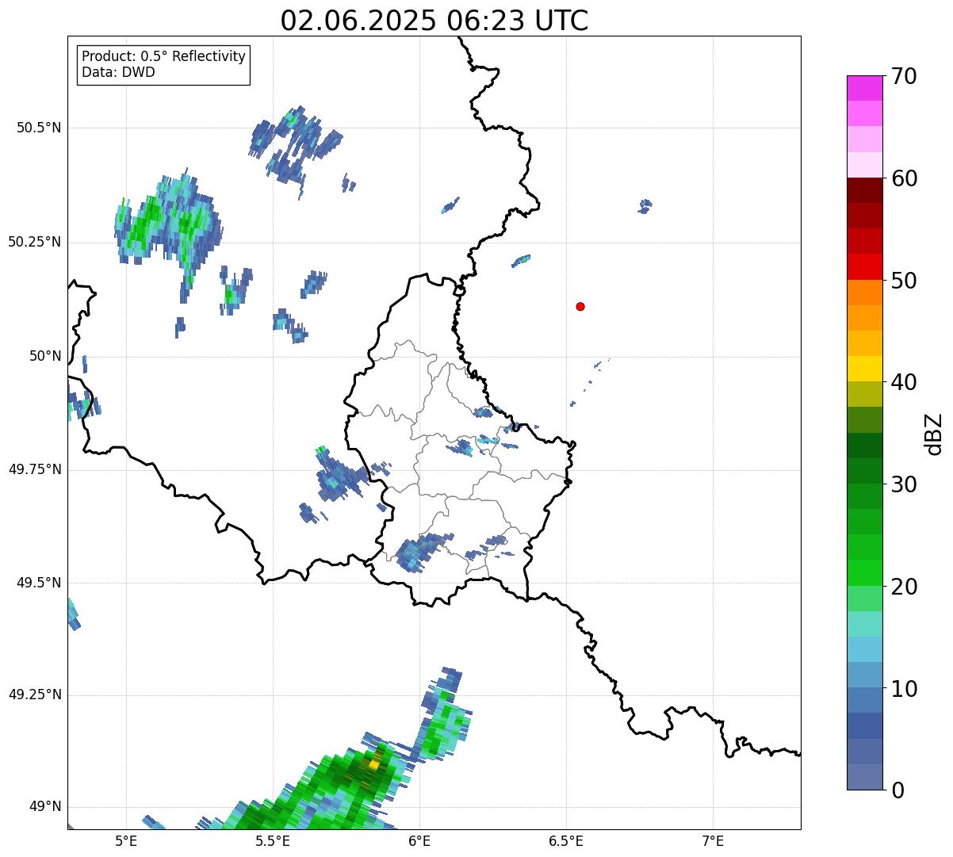Click the '49.25°N' latitude label

pos(35,695)
